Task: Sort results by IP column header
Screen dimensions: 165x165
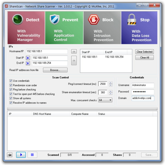Action: pyautogui.click(x=19, y=114)
